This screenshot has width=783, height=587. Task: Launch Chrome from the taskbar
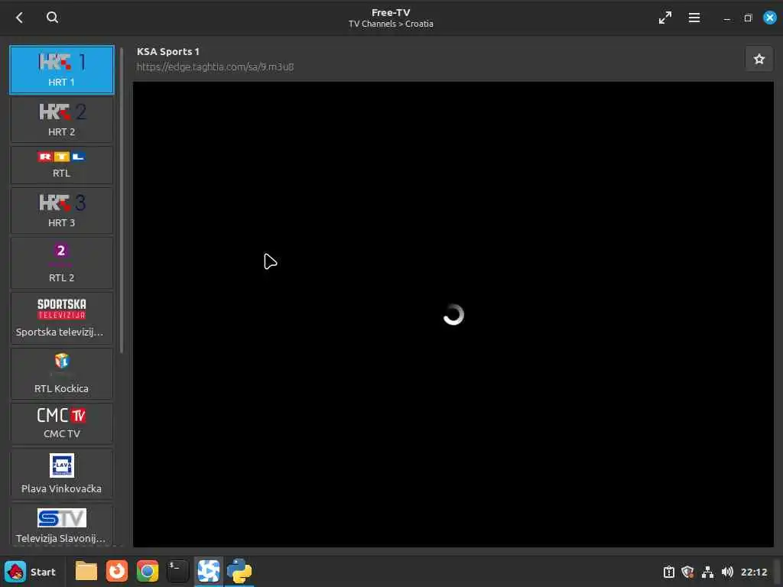[x=148, y=572]
